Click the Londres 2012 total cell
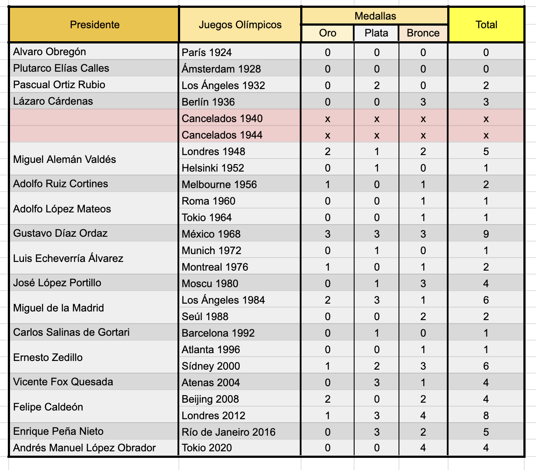 pyautogui.click(x=486, y=415)
